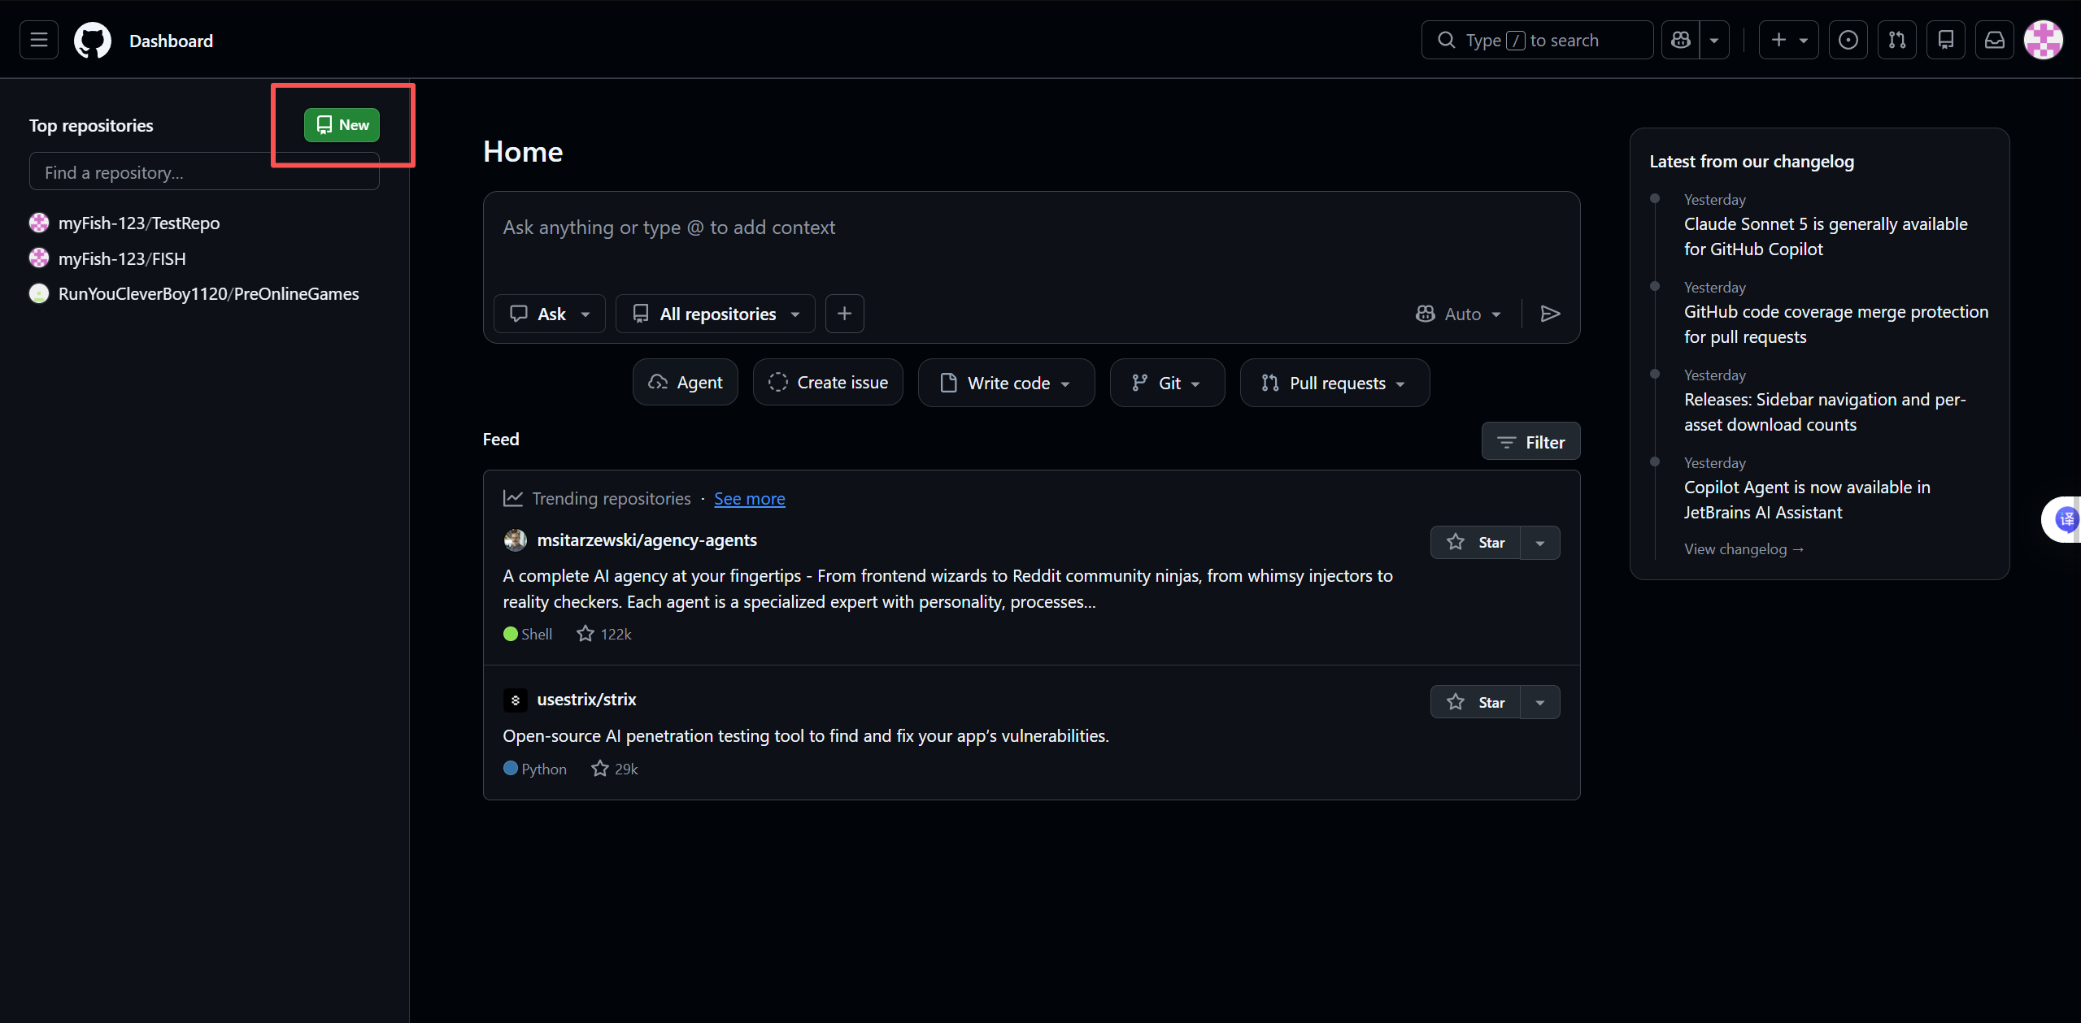Open Copilot chat icon in header
Viewport: 2081px width, 1023px height.
point(1680,40)
